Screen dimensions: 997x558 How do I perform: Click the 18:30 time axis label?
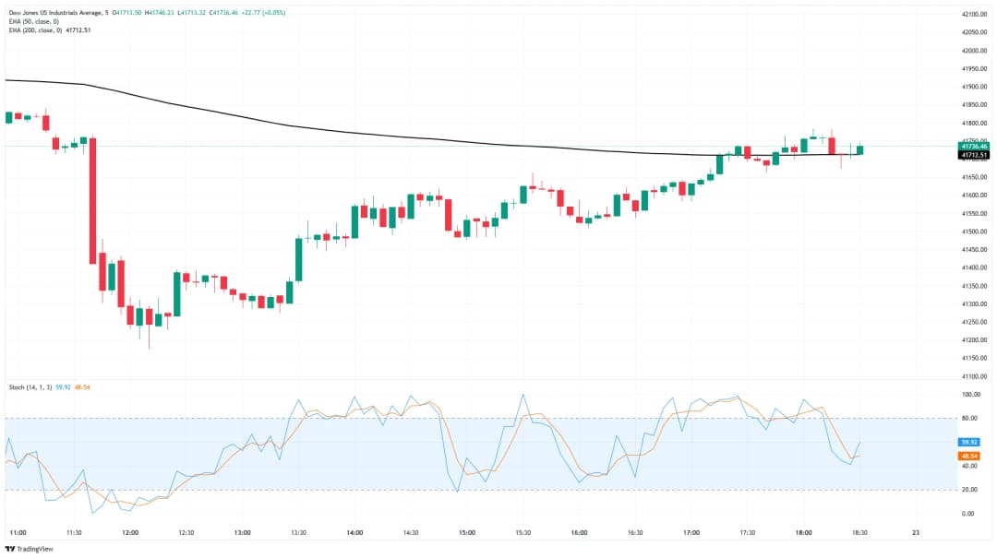click(x=859, y=532)
